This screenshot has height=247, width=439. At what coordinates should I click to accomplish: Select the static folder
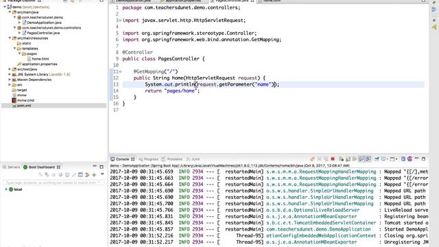(x=26, y=43)
